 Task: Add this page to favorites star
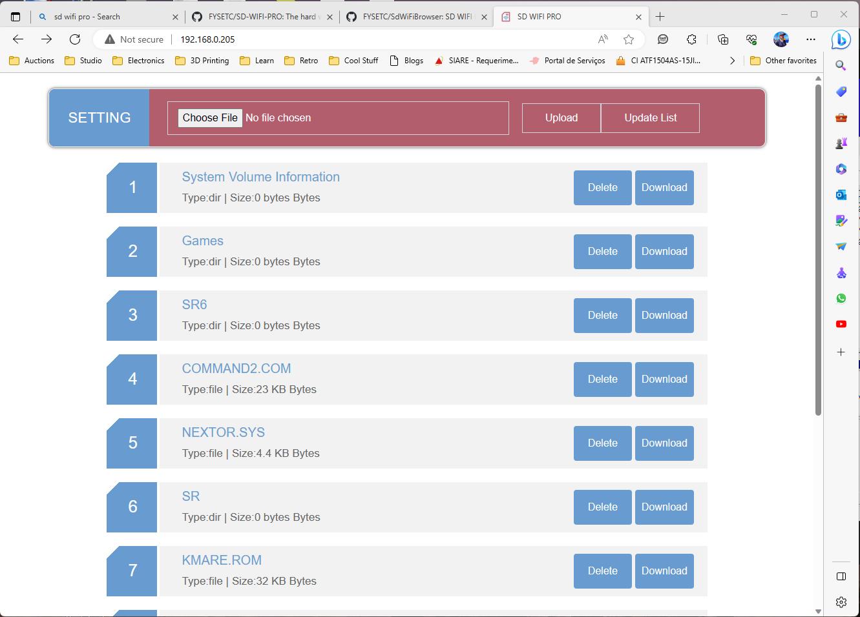pos(629,39)
